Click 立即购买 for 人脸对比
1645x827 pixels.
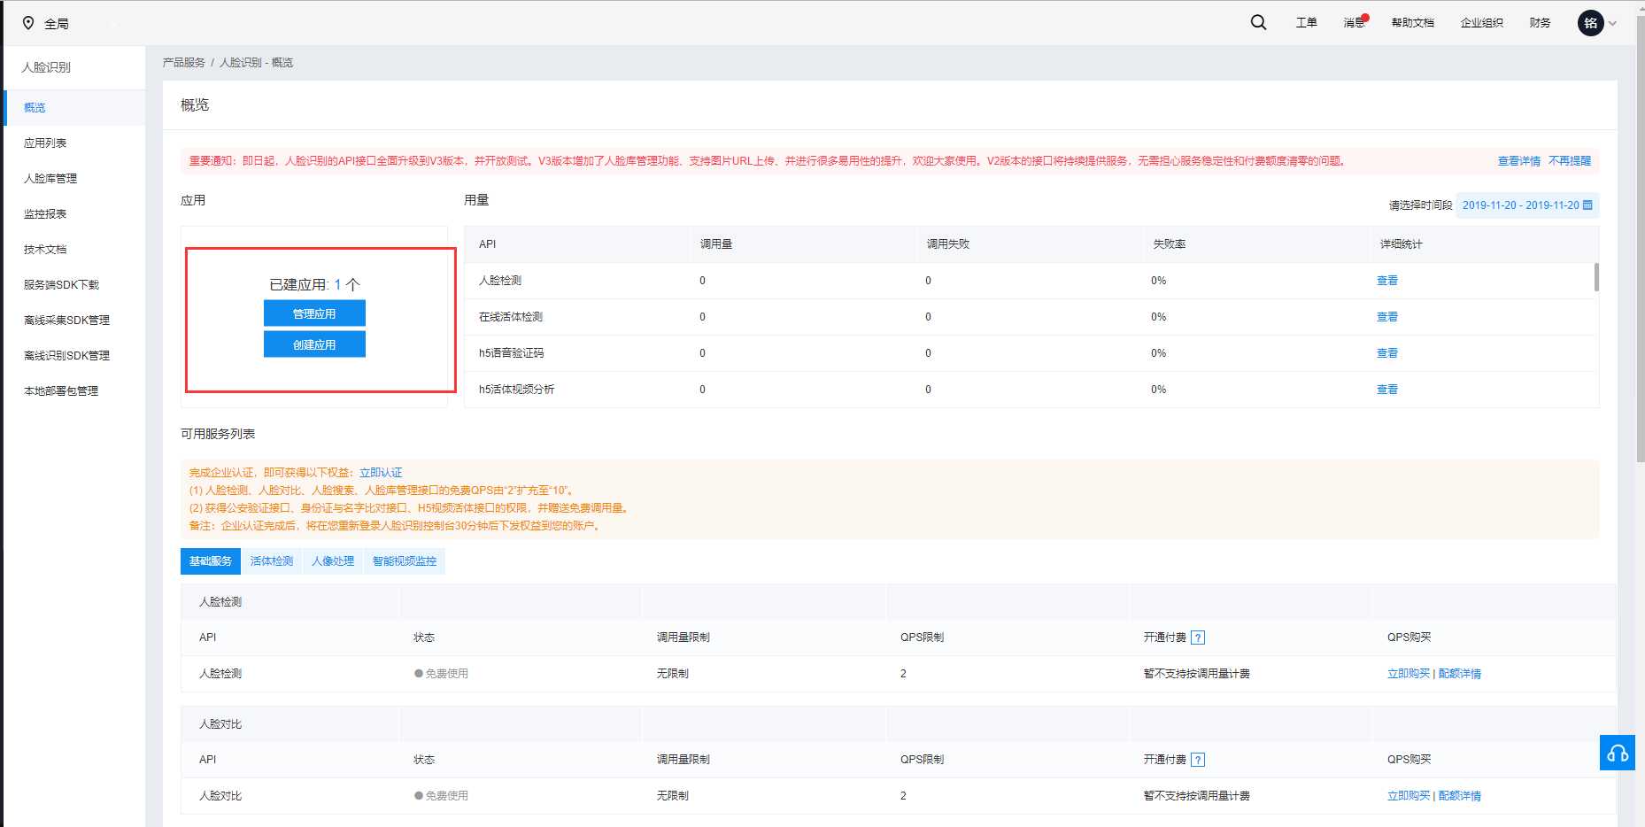coord(1409,796)
